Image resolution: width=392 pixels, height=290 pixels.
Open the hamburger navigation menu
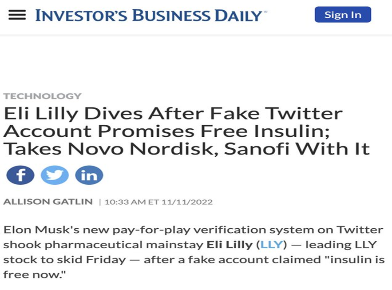click(x=17, y=15)
